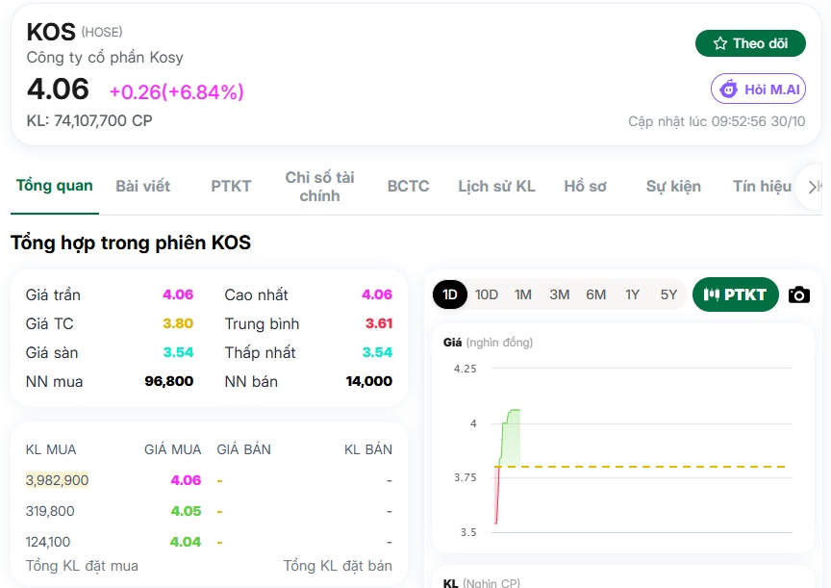Click the KL BÁN column header
The width and height of the screenshot is (831, 588).
[368, 449]
